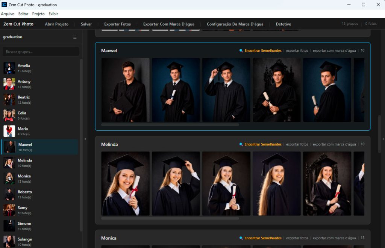Collapse the left sidebar with the arrow handle
Viewport: 385px width, 248px height.
point(85,139)
